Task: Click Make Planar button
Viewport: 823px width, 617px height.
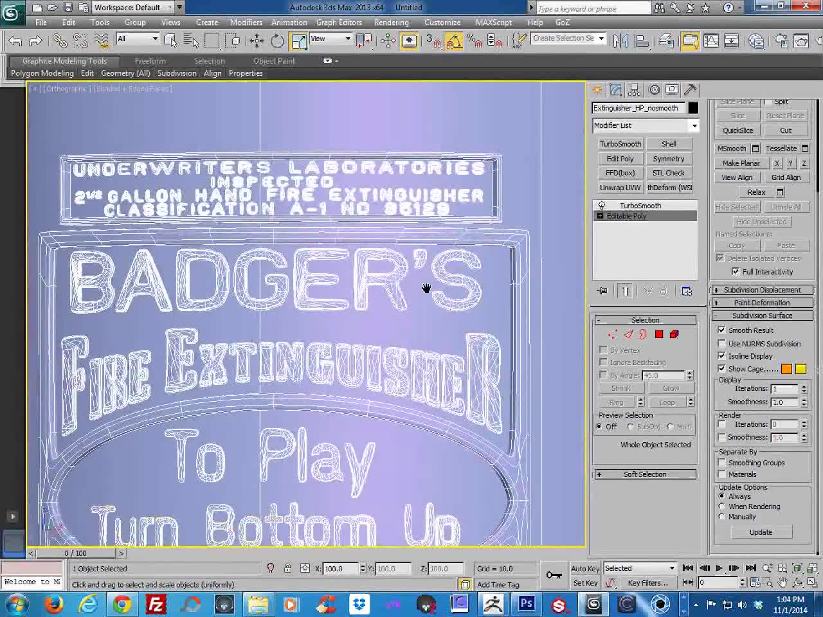Action: [x=741, y=163]
